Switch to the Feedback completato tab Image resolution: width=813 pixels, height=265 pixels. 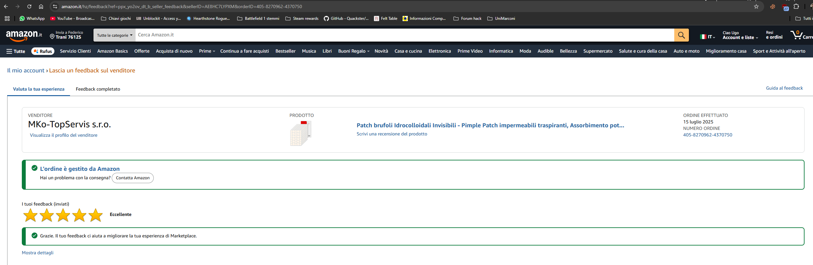pyautogui.click(x=98, y=89)
